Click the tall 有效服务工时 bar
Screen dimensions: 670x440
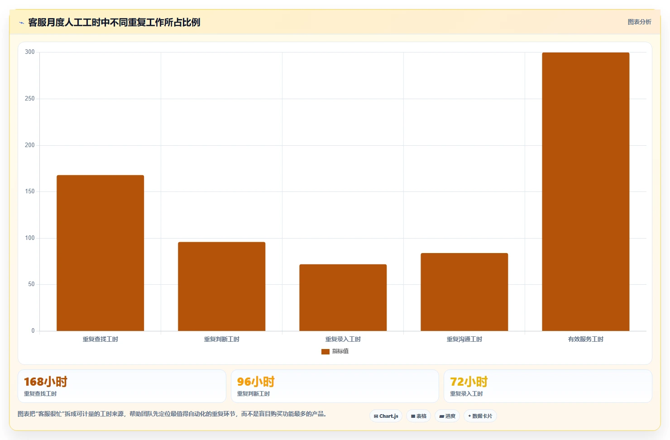click(x=585, y=191)
